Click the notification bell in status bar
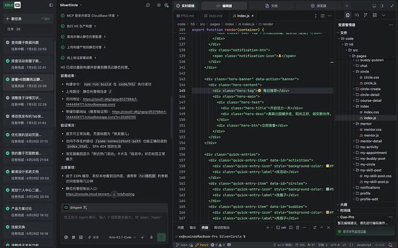 point(391,245)
